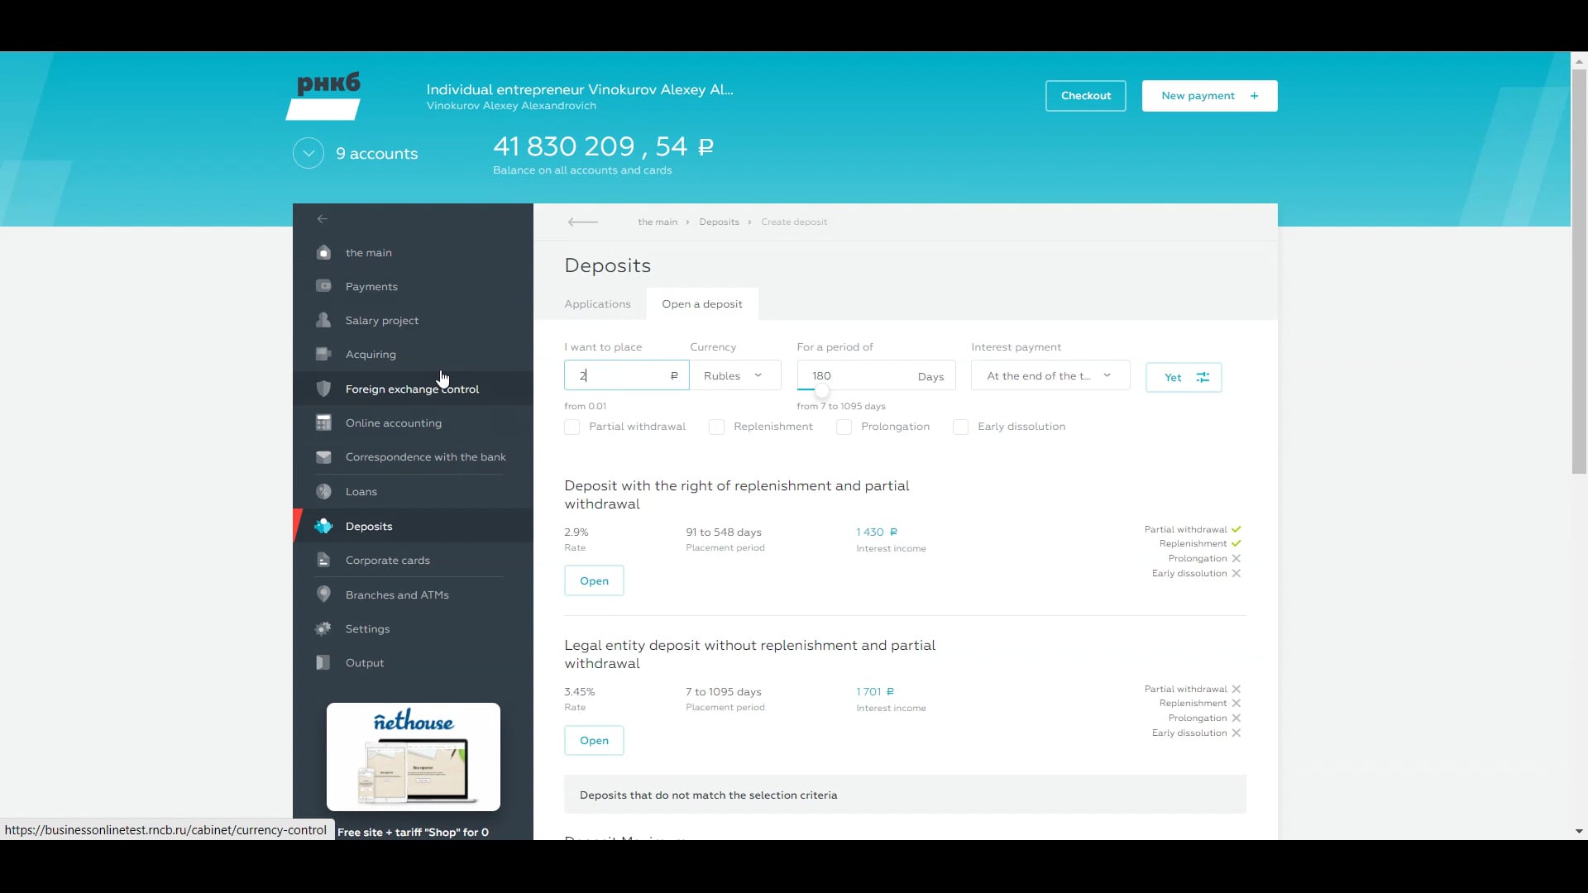1588x893 pixels.
Task: Click the plus icon in New payment
Action: tap(1255, 96)
